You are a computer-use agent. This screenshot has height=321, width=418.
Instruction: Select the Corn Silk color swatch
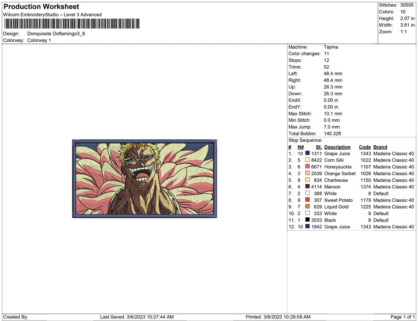tap(307, 160)
